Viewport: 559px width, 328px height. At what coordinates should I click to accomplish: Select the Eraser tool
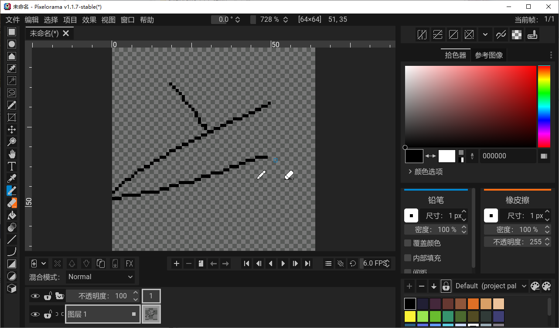coord(12,202)
